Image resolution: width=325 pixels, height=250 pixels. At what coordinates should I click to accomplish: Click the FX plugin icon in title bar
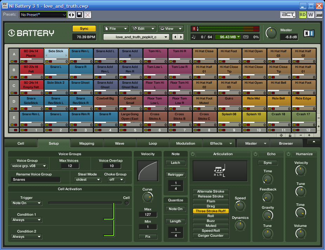(x=5, y=6)
